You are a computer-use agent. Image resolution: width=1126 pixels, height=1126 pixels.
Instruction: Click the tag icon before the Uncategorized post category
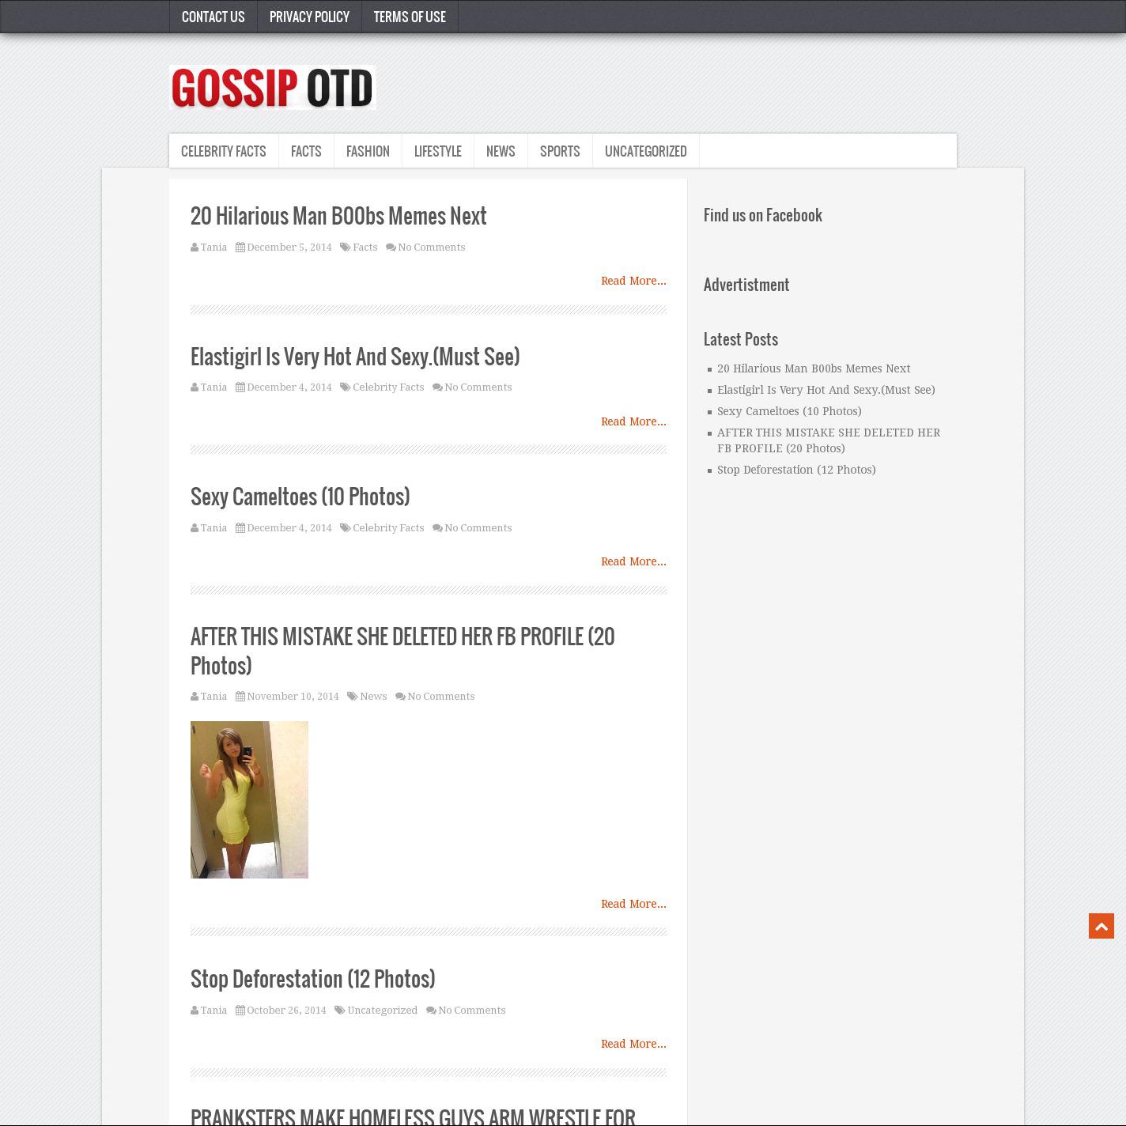[340, 1011]
